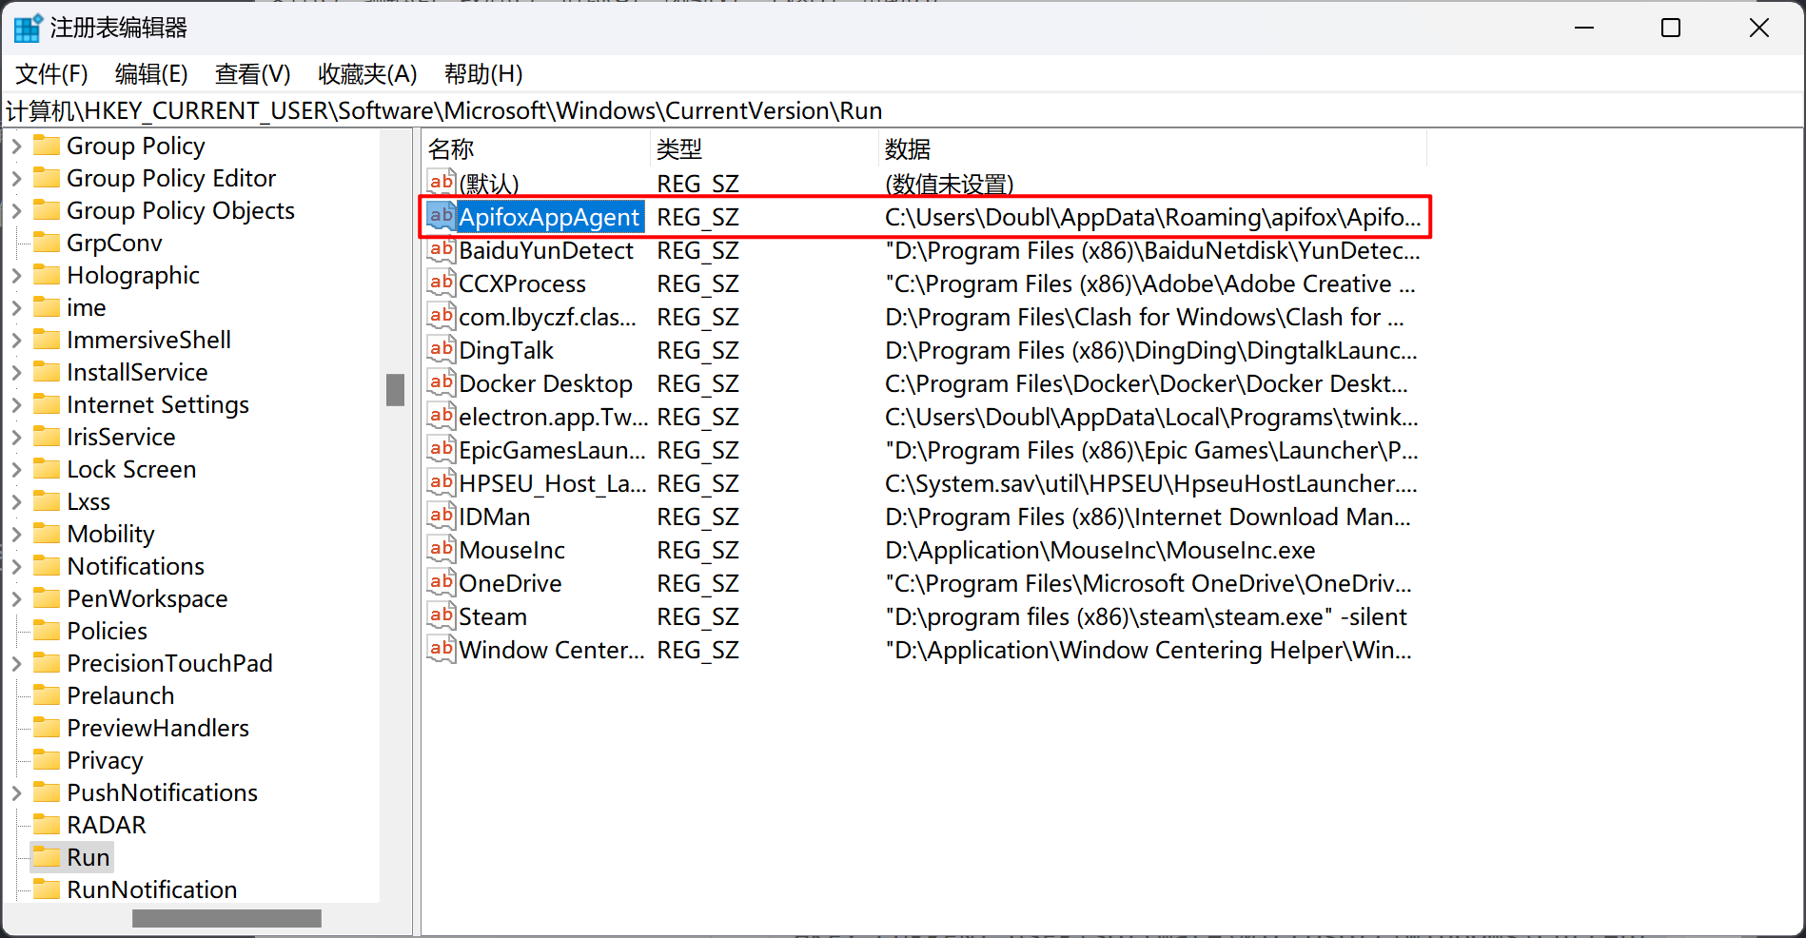The image size is (1806, 938).
Task: Select the IrisService key
Action: [121, 437]
